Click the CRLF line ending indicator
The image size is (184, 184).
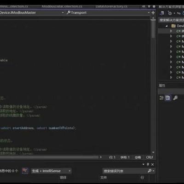coord(149,157)
